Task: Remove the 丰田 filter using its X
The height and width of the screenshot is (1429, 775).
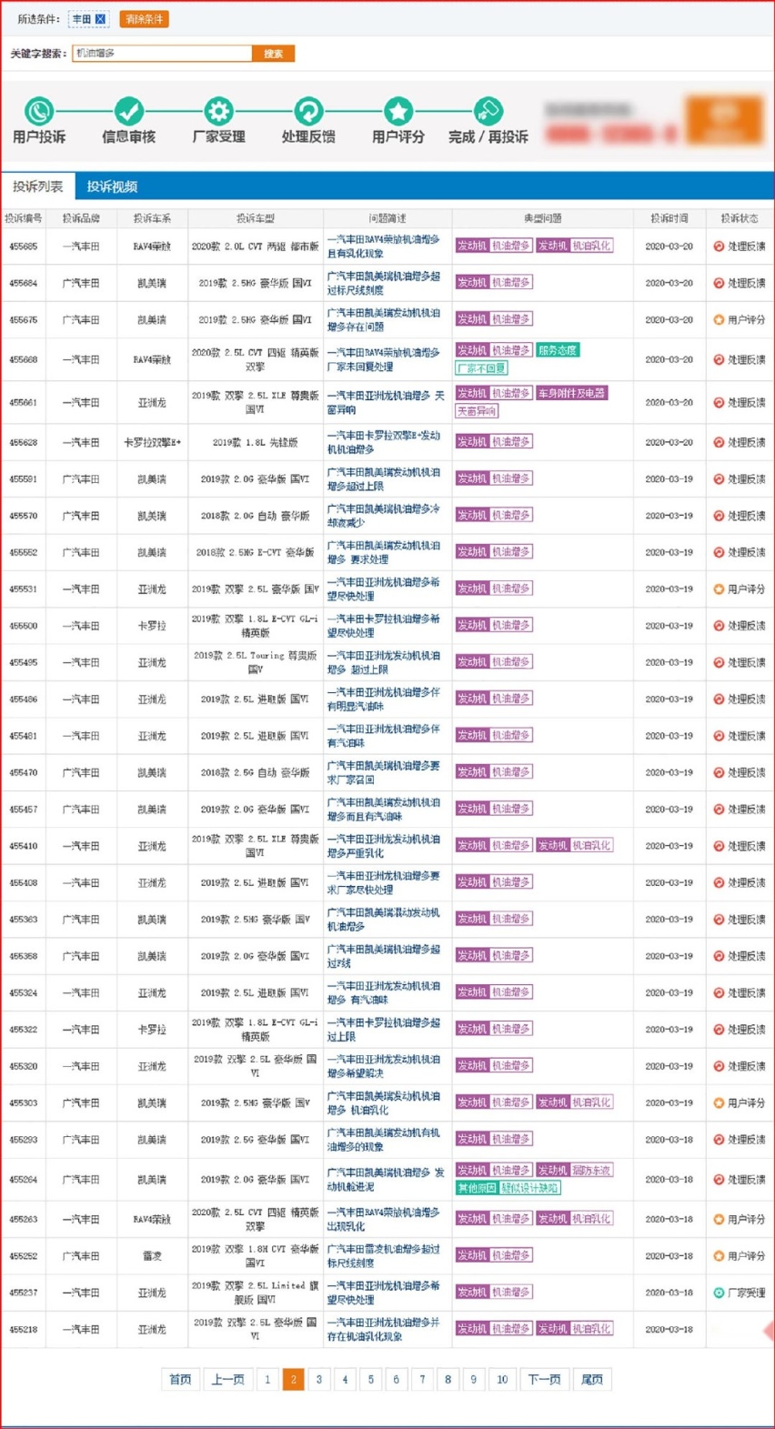Action: coord(100,19)
